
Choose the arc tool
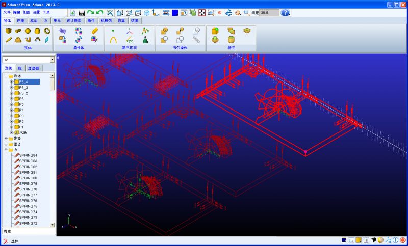(x=113, y=40)
